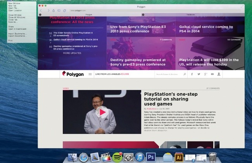Open Spotify from the Dock

[x=117, y=157]
